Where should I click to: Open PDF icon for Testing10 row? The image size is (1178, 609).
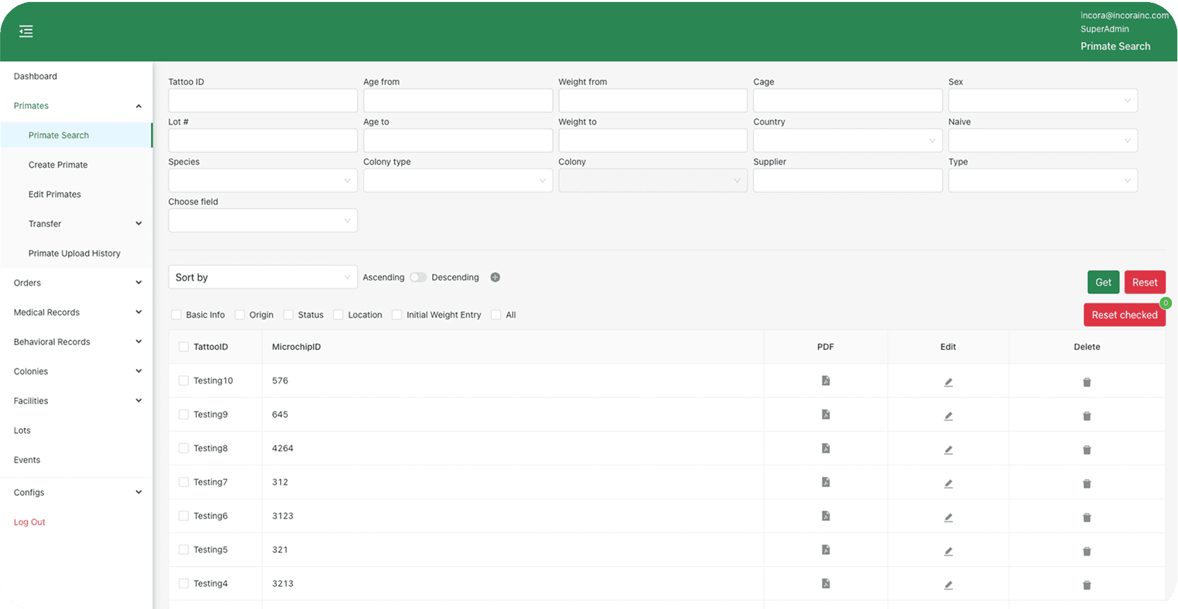[825, 381]
